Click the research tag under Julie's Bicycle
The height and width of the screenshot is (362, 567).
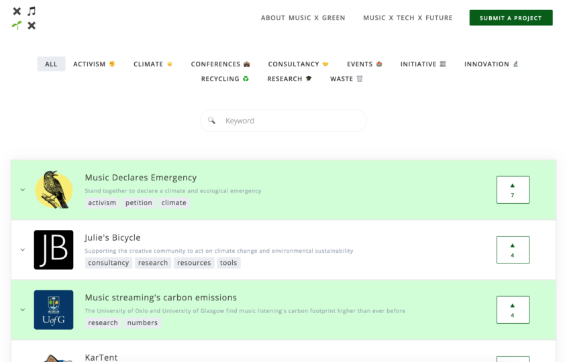(153, 263)
